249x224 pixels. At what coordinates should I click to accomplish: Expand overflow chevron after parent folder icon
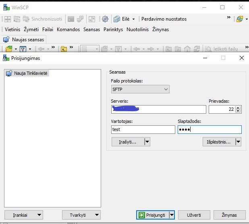point(71,47)
